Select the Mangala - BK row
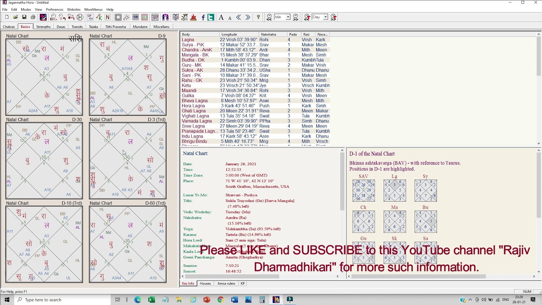 [x=255, y=55]
